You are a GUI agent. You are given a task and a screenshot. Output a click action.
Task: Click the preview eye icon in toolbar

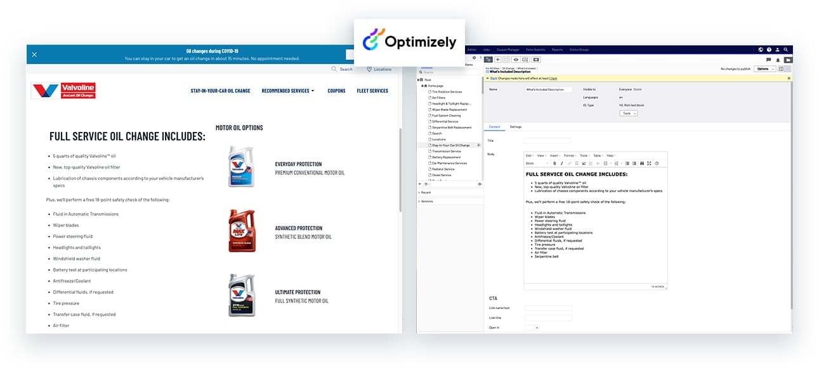pos(516,60)
